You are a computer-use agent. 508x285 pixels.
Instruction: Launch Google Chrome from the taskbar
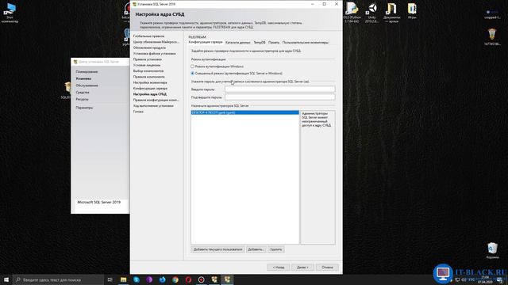pyautogui.click(x=175, y=279)
